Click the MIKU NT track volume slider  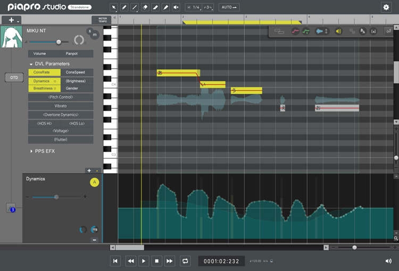(49, 42)
